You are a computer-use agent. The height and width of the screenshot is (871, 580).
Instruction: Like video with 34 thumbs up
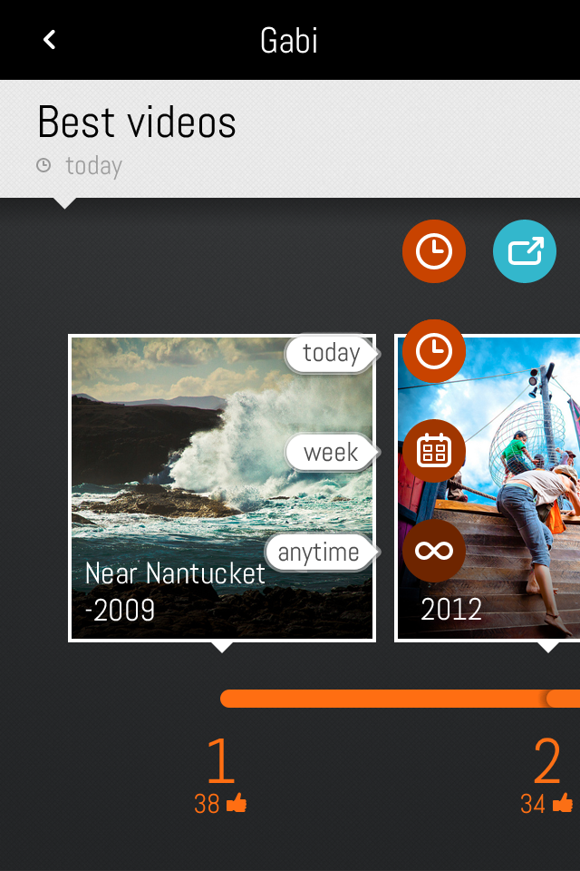coord(563,803)
